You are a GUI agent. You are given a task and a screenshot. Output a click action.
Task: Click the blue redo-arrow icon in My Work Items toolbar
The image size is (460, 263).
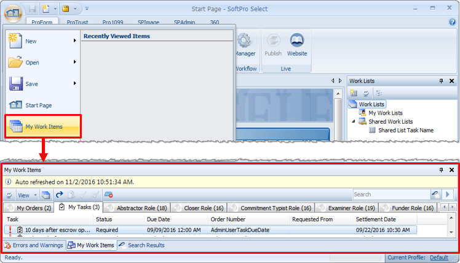[x=59, y=194]
